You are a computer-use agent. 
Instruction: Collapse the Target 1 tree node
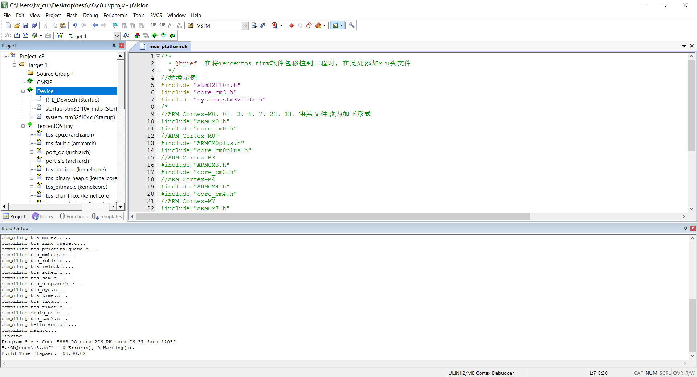coord(15,65)
